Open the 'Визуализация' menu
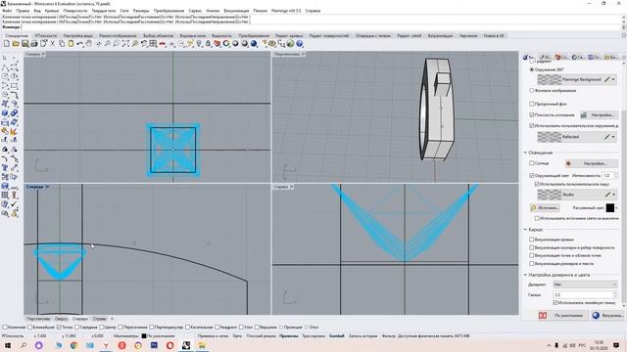The height and width of the screenshot is (352, 627). tap(236, 11)
